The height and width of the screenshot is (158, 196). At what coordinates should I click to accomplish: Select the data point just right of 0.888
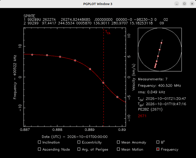point(60,57)
